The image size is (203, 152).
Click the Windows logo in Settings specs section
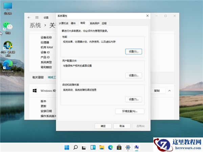(35, 91)
